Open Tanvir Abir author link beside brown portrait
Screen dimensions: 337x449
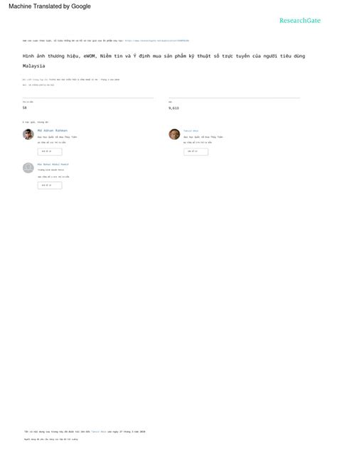pos(191,131)
